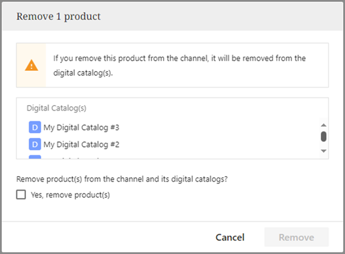Tick the Yes, remove product(s) checkbox
This screenshot has height=254, width=345.
[21, 195]
